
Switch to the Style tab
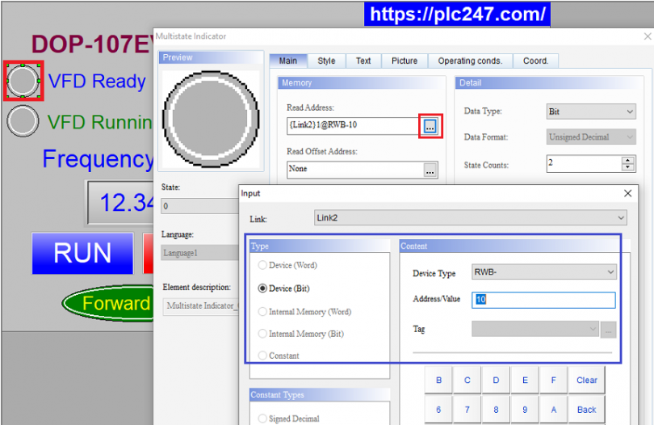point(326,61)
